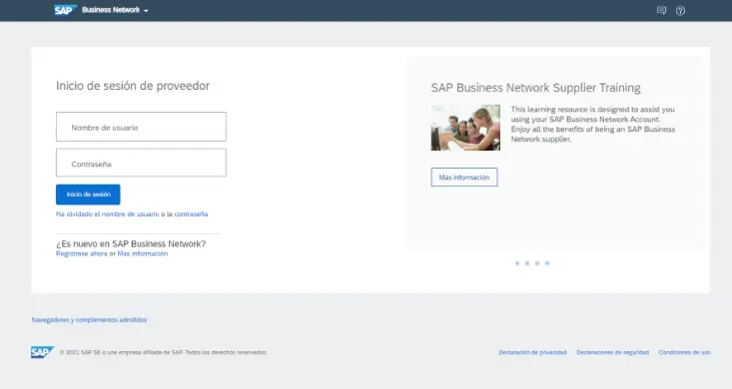The width and height of the screenshot is (732, 389).
Task: Focus the Contraseña password field
Action: (141, 163)
